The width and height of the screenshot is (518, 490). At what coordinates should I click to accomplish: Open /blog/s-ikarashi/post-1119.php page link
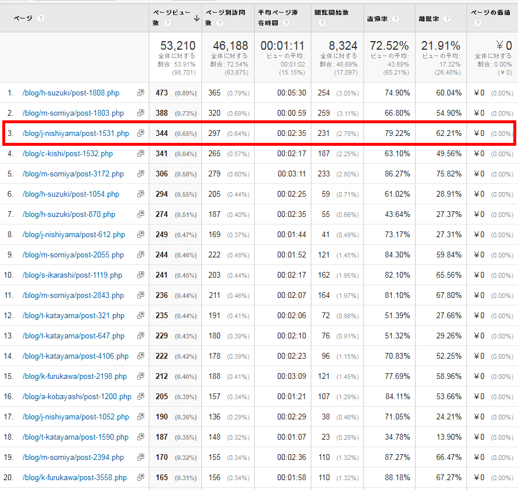pyautogui.click(x=72, y=275)
